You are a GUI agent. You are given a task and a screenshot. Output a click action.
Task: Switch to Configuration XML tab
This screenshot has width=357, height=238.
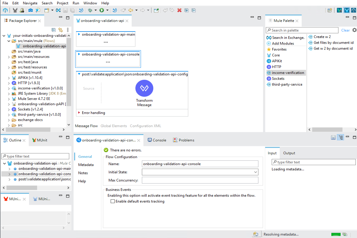[x=145, y=126]
